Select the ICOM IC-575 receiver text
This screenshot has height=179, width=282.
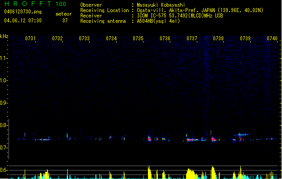pos(180,16)
